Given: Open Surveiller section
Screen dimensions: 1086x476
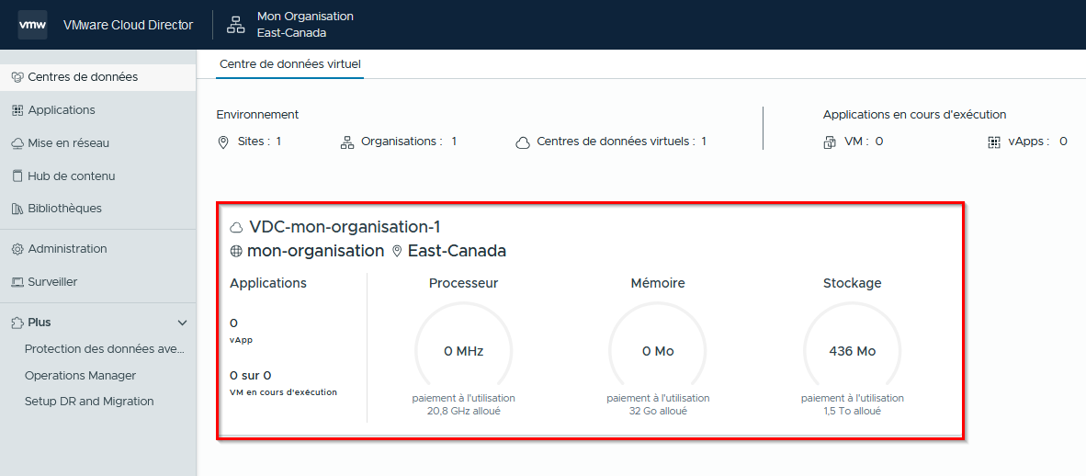Looking at the screenshot, I should [52, 282].
